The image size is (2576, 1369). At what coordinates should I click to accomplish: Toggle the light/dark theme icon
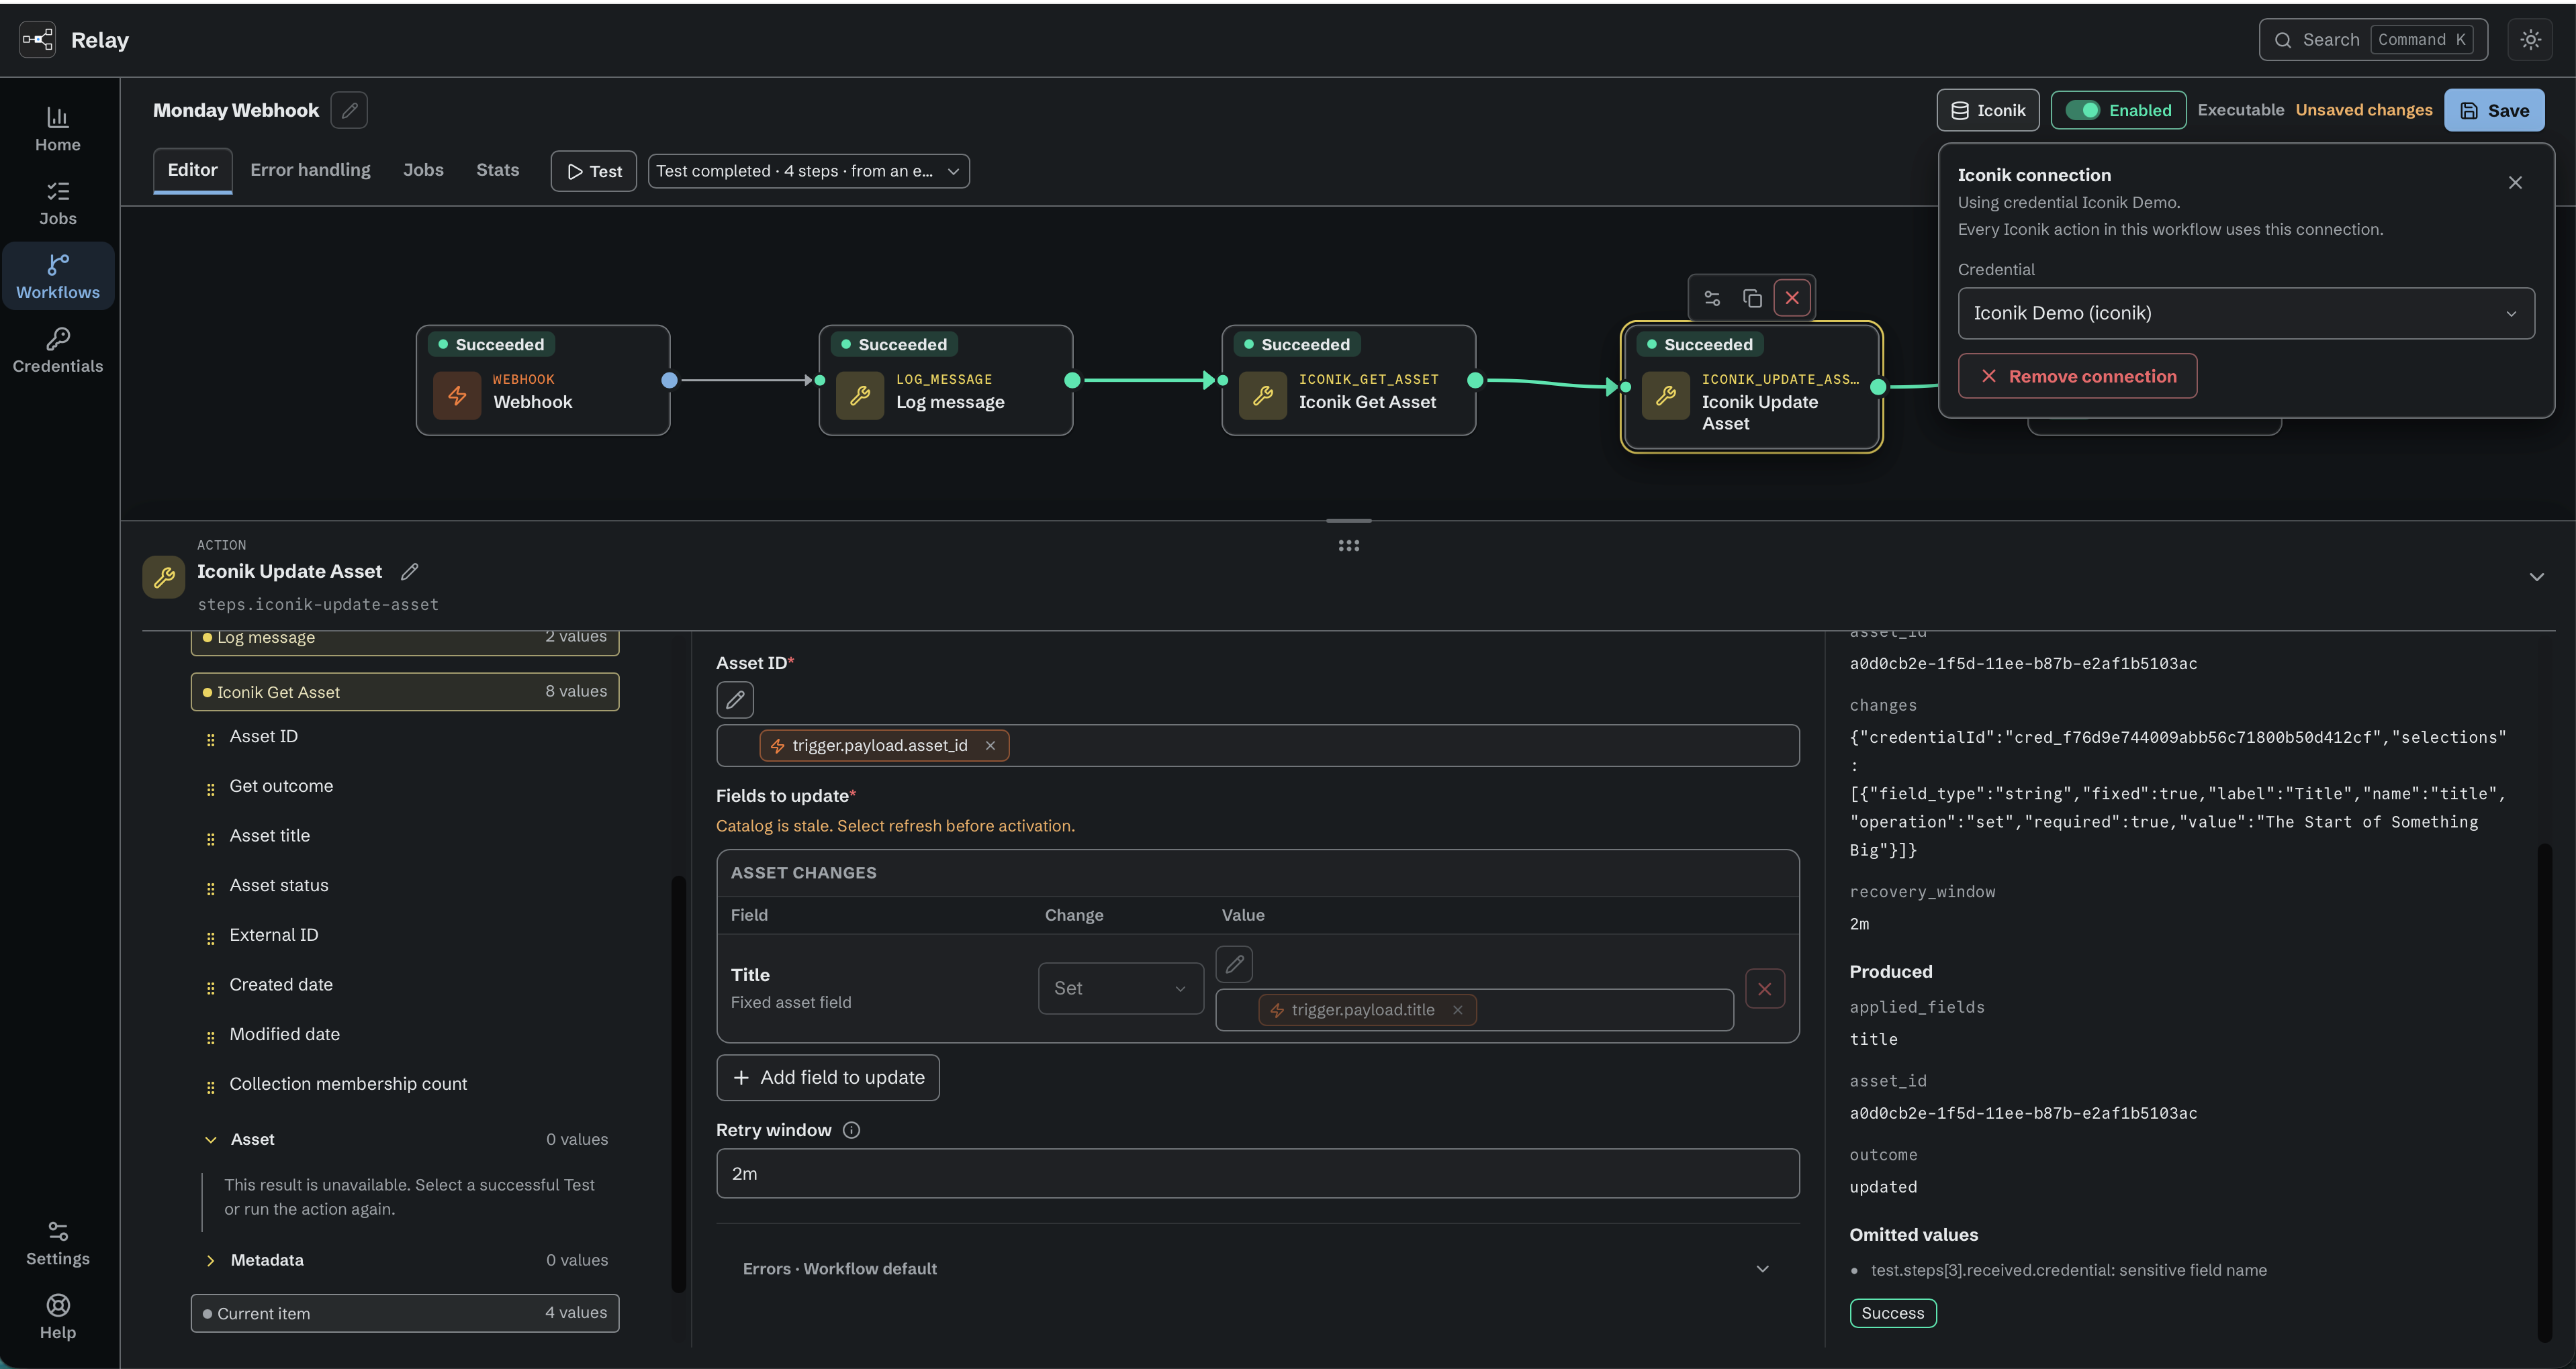click(x=2530, y=40)
